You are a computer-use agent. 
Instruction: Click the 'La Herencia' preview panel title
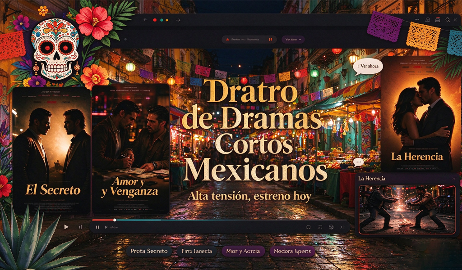[x=372, y=178]
